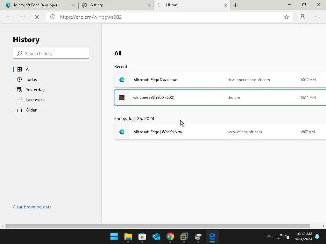Open windows982 (800×600) history entry
Image resolution: width=326 pixels, height=244 pixels.
[220, 98]
